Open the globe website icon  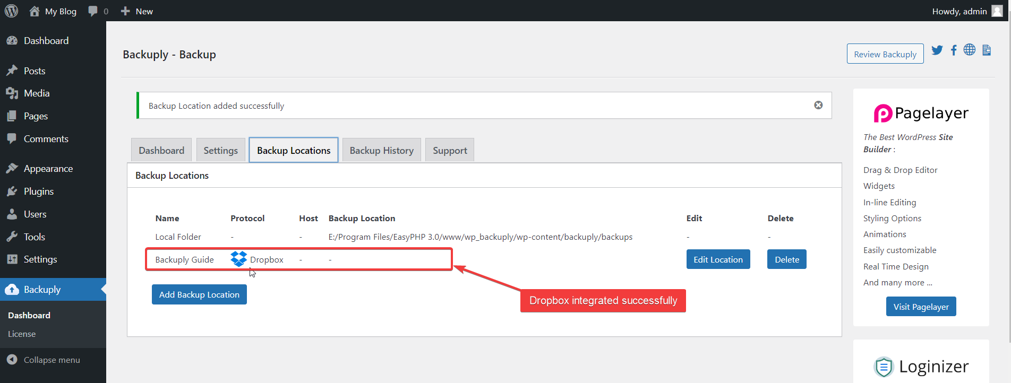coord(970,50)
